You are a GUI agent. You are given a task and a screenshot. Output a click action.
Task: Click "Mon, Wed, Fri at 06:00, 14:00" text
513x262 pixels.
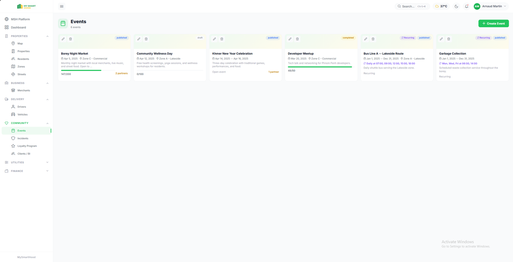click(x=459, y=63)
